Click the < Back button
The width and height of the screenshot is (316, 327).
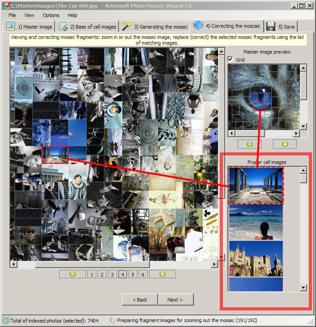point(140,300)
